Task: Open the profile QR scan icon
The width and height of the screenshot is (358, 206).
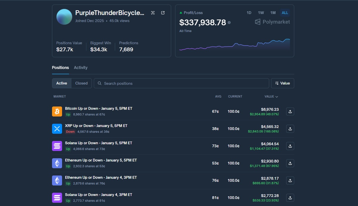Action: [153, 13]
